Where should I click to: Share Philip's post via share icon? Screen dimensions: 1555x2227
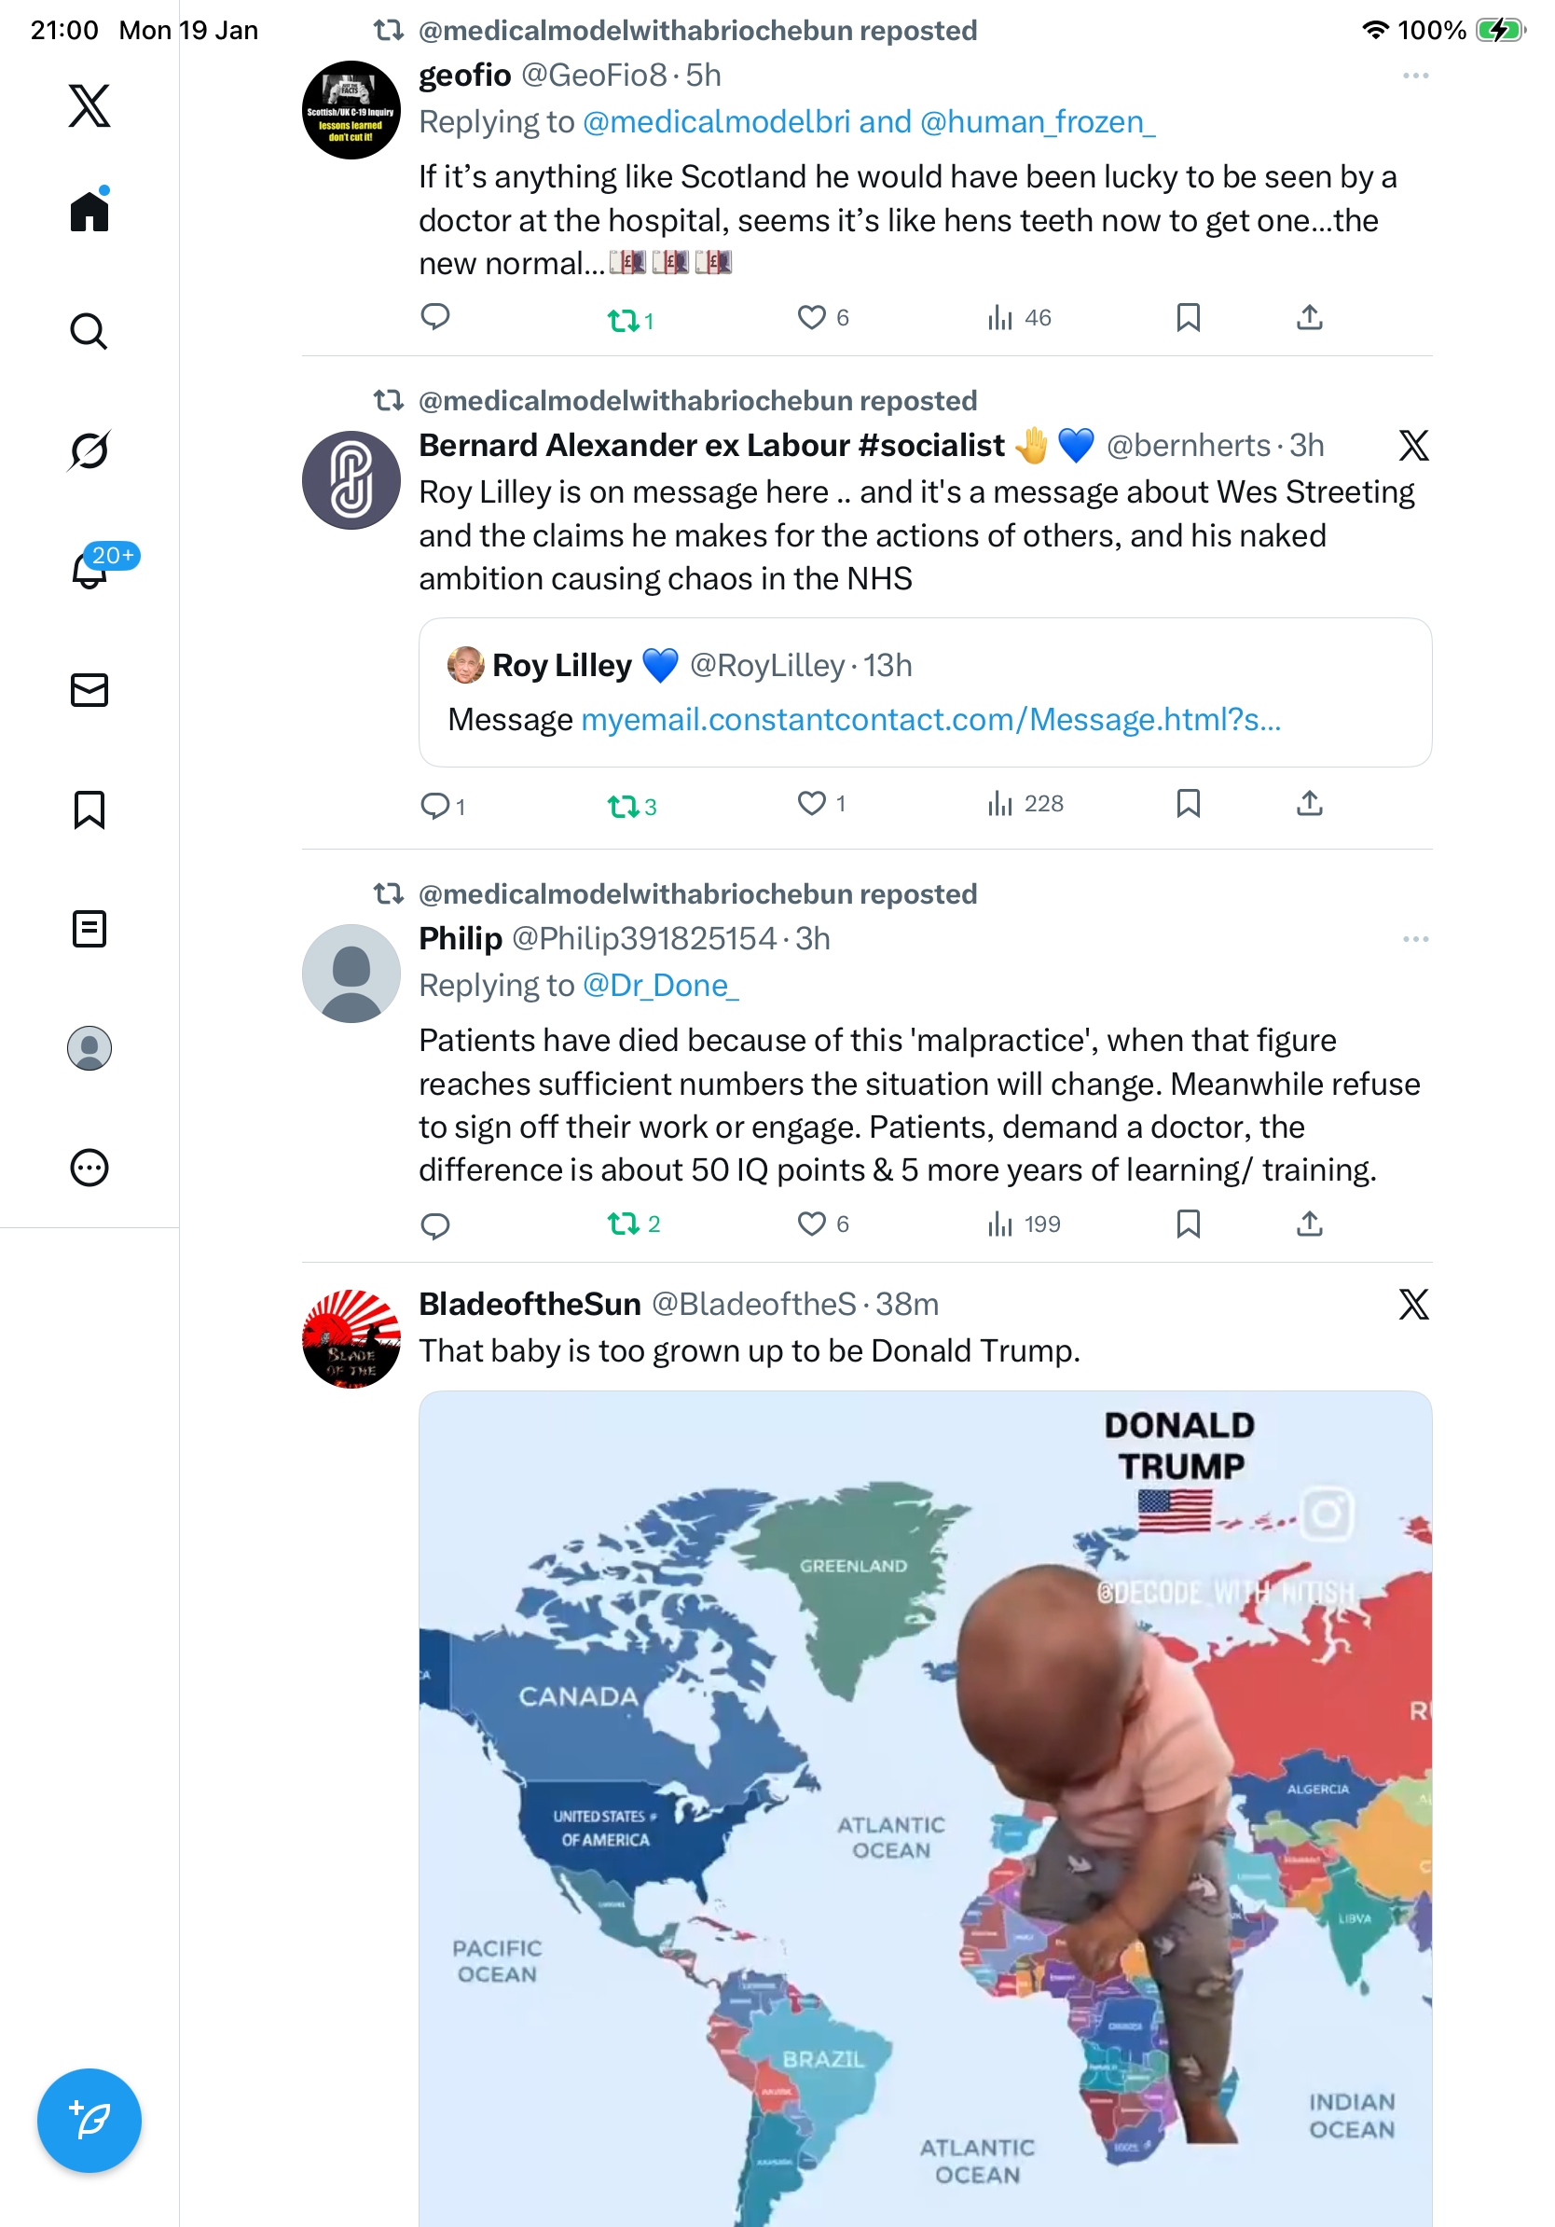(x=1309, y=1224)
